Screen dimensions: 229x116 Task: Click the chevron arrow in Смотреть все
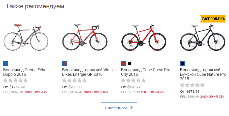(x=132, y=108)
